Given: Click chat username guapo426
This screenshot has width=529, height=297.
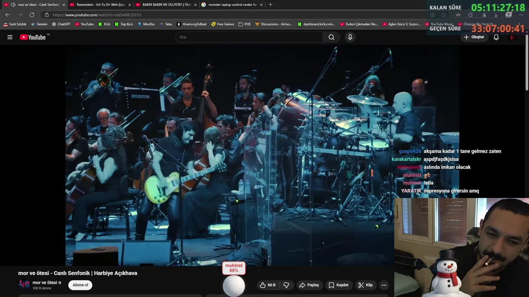Looking at the screenshot, I should [x=410, y=151].
